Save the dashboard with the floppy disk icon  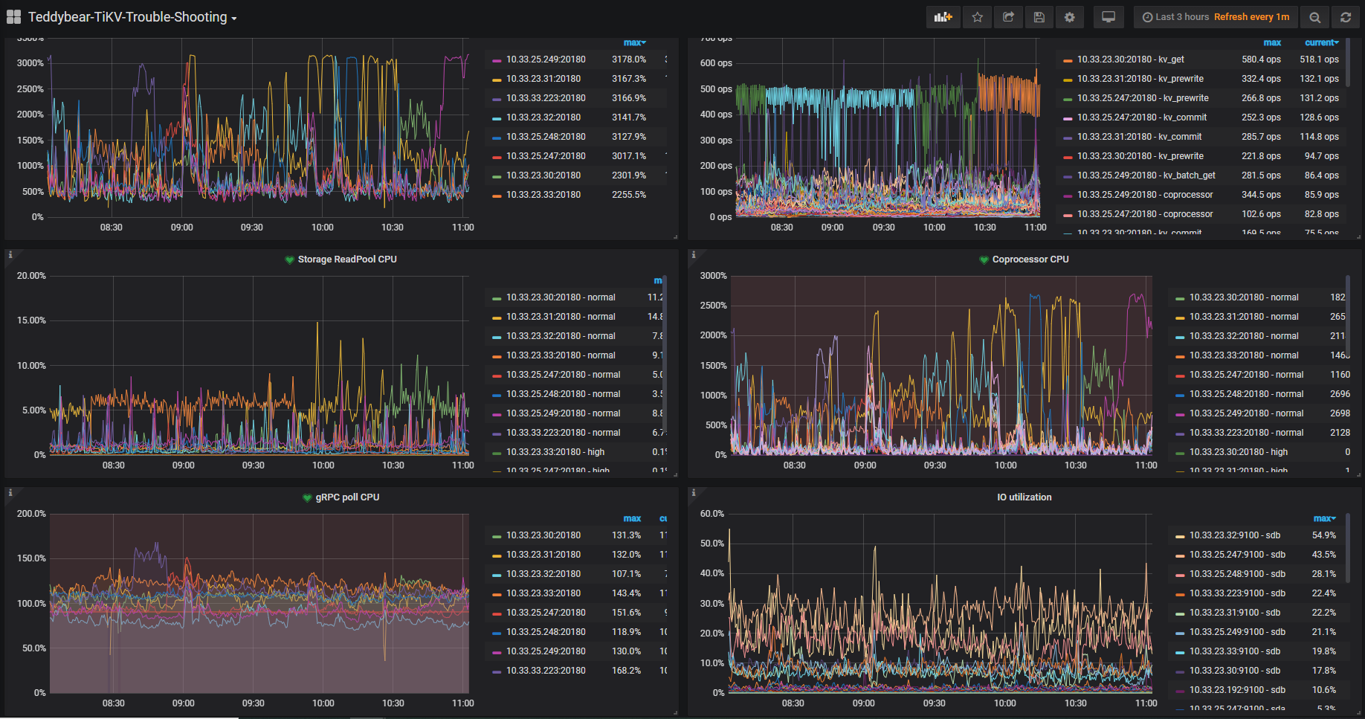(1039, 17)
